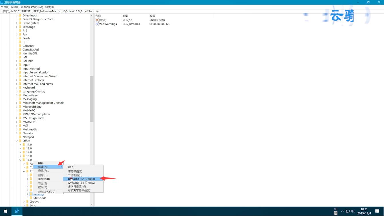The height and width of the screenshot is (216, 384).
Task: Choose 项(K) in the new submenu
Action: tap(83, 167)
